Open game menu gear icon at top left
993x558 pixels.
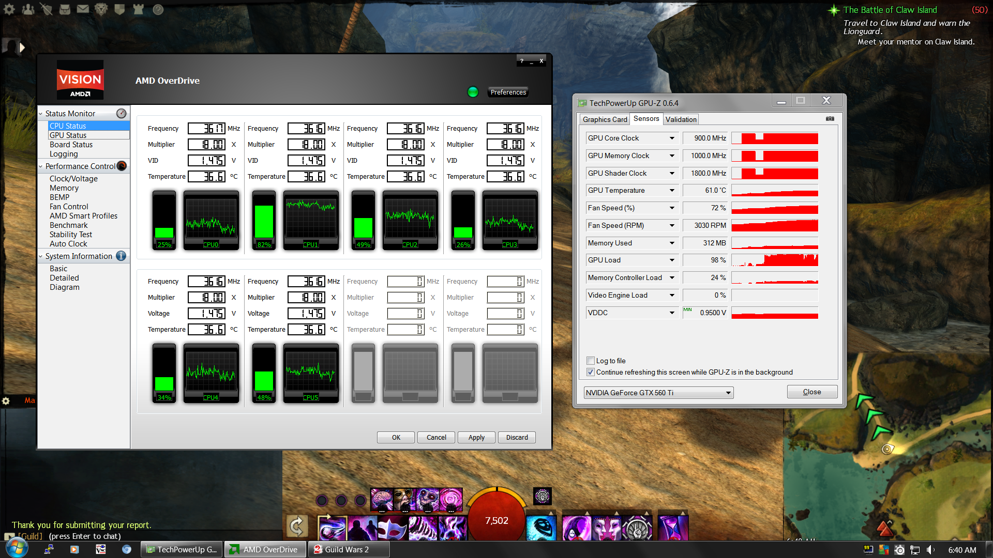point(10,9)
